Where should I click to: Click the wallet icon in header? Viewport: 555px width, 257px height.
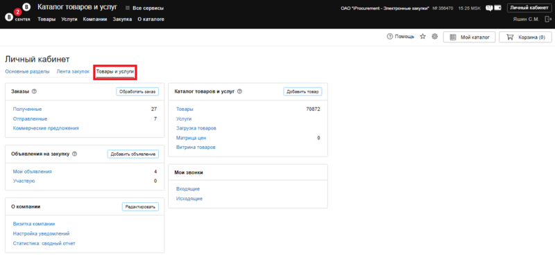pyautogui.click(x=498, y=8)
